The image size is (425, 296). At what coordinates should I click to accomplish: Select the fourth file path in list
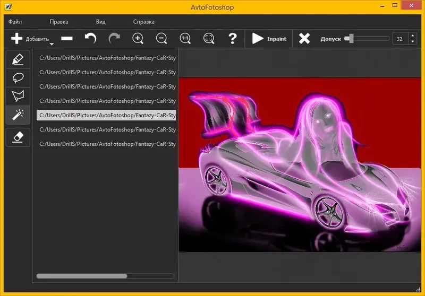click(x=106, y=101)
